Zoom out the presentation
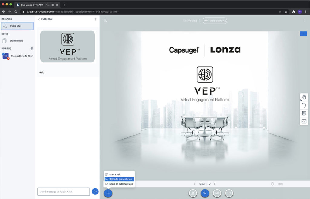 (x=272, y=184)
